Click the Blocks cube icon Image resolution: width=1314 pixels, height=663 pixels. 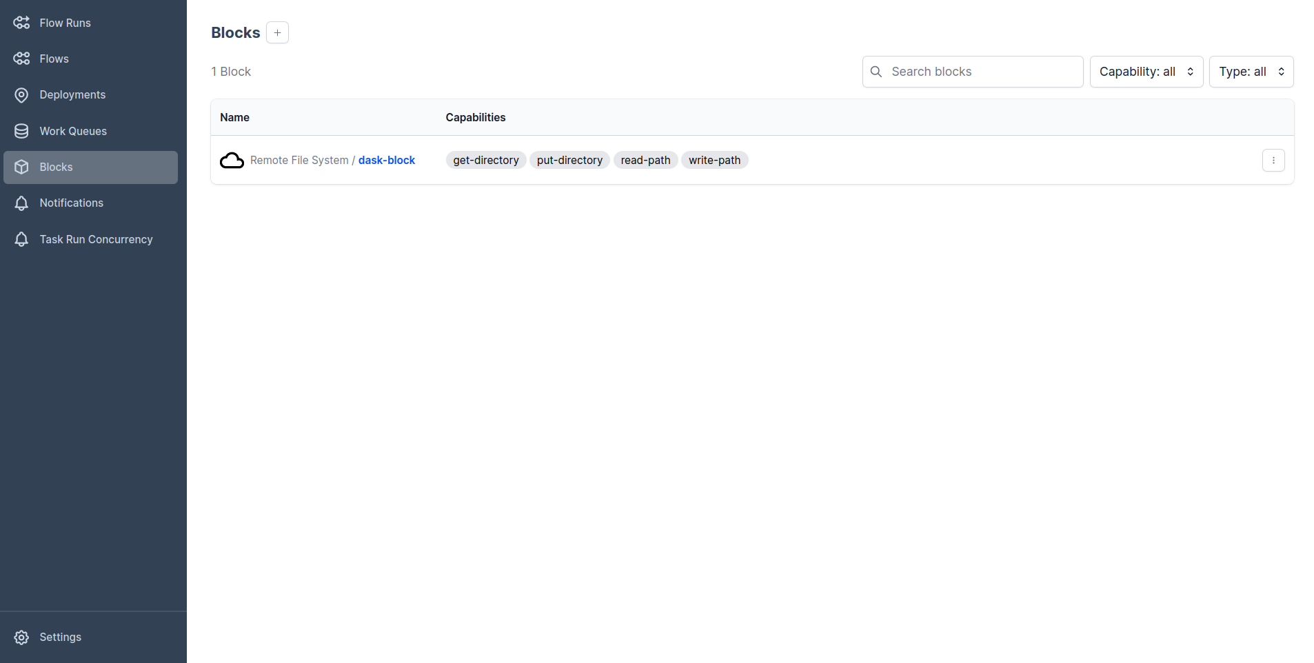(x=21, y=167)
